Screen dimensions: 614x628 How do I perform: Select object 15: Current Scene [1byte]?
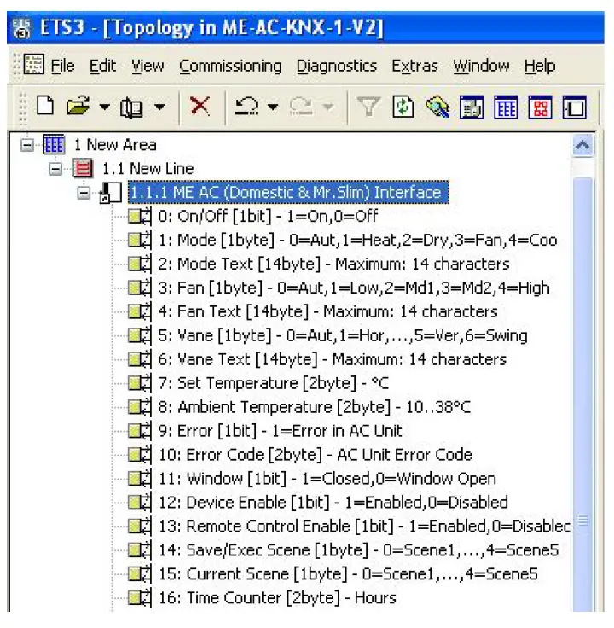tap(348, 574)
